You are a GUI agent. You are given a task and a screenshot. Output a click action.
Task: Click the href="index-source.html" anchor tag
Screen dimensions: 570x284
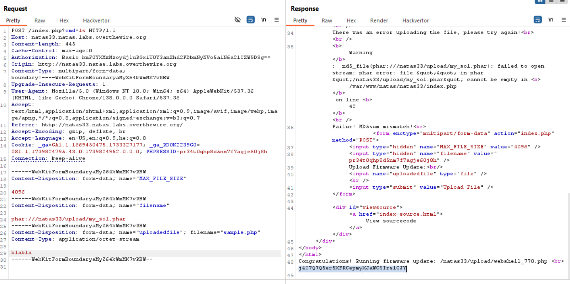click(396, 214)
